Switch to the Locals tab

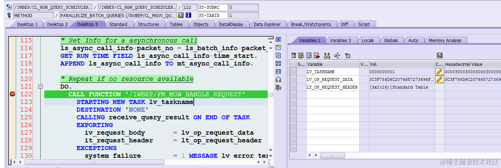pyautogui.click(x=368, y=40)
